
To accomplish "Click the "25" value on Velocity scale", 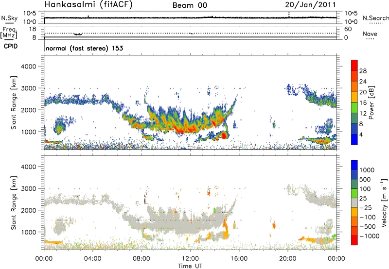I will [x=363, y=198].
